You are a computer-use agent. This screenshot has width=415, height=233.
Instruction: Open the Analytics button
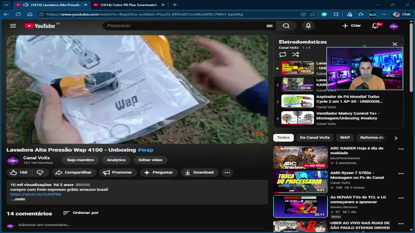[116, 160]
